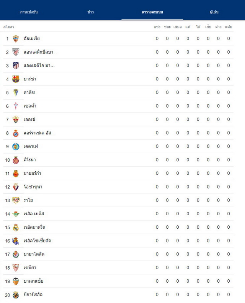Switch to the การแข่งขัน tab
245x303 pixels.
(29, 12)
